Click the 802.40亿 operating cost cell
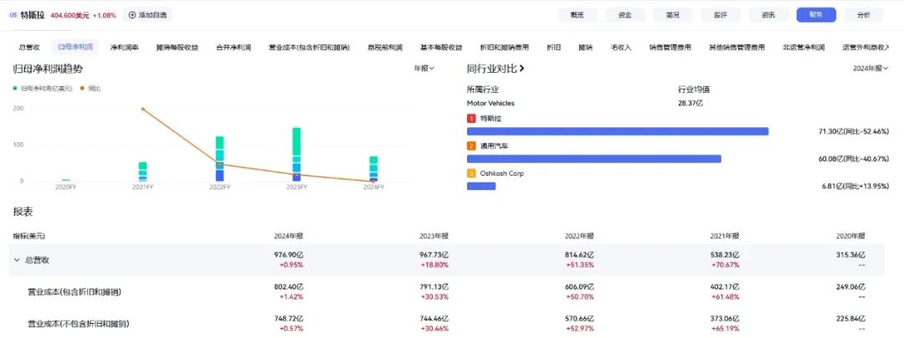This screenshot has width=904, height=338. point(288,287)
